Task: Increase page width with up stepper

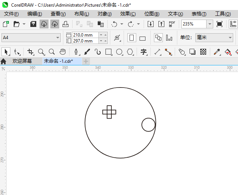Action: [105, 35]
